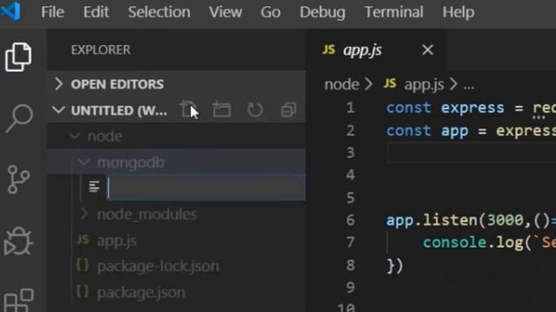Click the 'express' variable on line 1
The height and width of the screenshot is (312, 556).
coord(473,107)
